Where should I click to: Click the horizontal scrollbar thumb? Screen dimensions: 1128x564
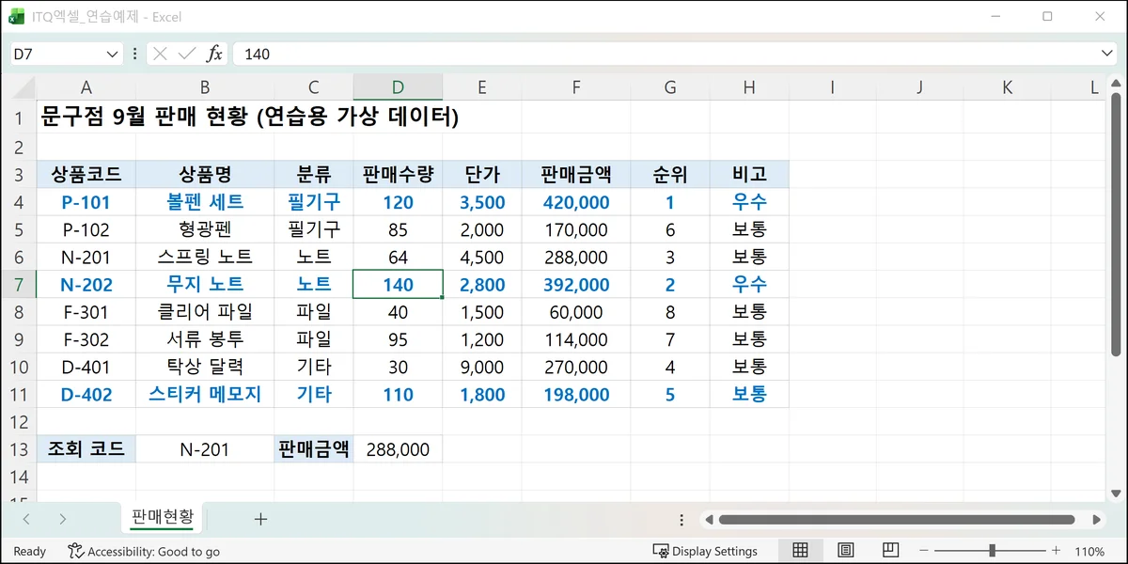[x=897, y=519]
